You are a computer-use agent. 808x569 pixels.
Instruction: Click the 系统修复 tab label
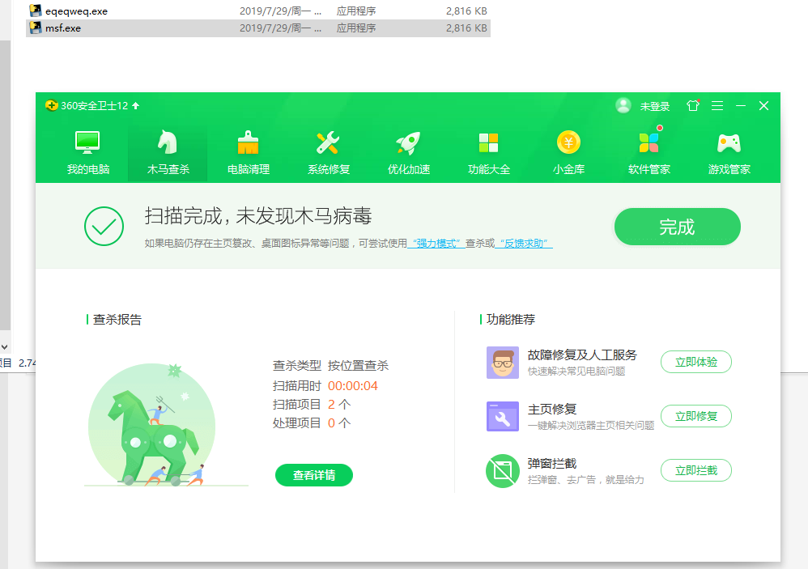pyautogui.click(x=328, y=169)
